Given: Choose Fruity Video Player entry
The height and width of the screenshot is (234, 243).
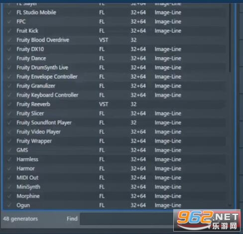Looking at the screenshot, I should (115, 132).
